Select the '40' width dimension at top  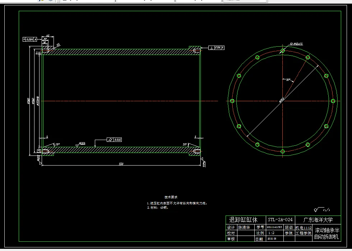[47, 36]
